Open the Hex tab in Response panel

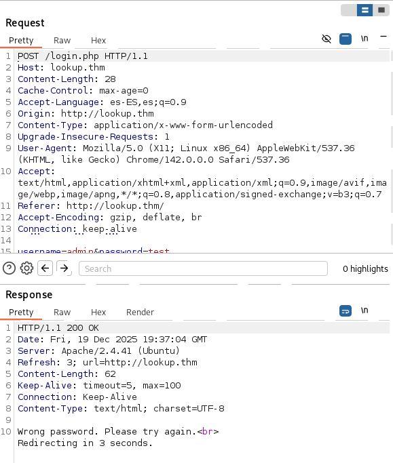pos(98,313)
